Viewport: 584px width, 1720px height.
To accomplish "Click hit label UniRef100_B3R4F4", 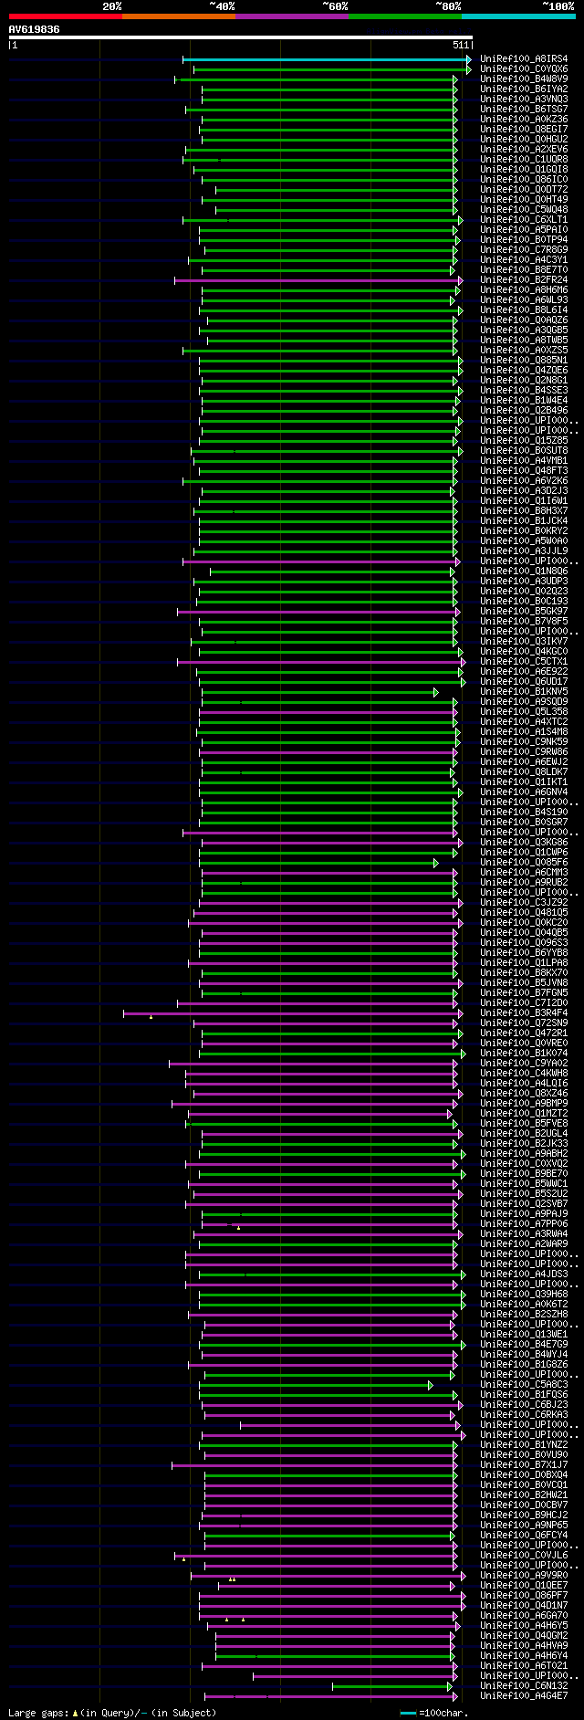I will [x=524, y=1013].
